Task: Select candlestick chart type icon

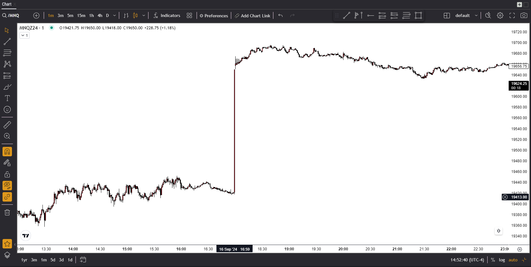Action: pyautogui.click(x=136, y=15)
